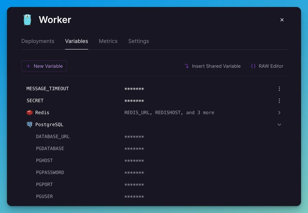
Task: Switch to the Deployments tab
Action: click(38, 41)
